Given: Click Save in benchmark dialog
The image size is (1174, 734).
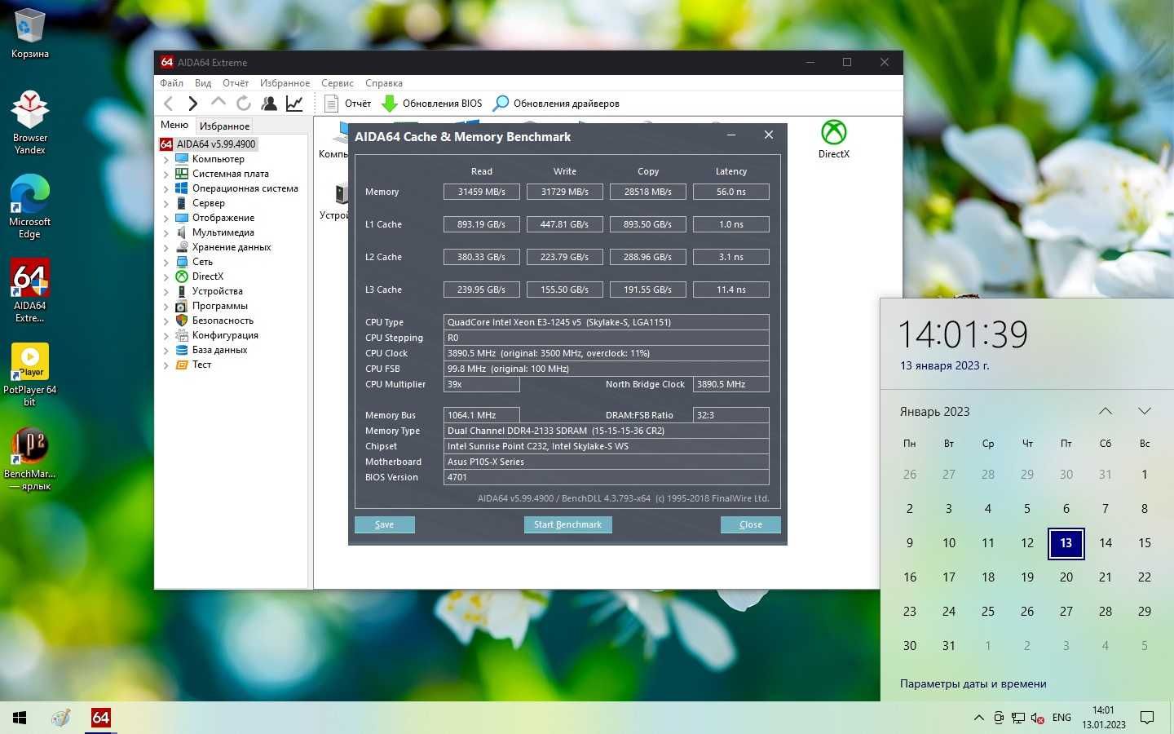Looking at the screenshot, I should click(384, 524).
